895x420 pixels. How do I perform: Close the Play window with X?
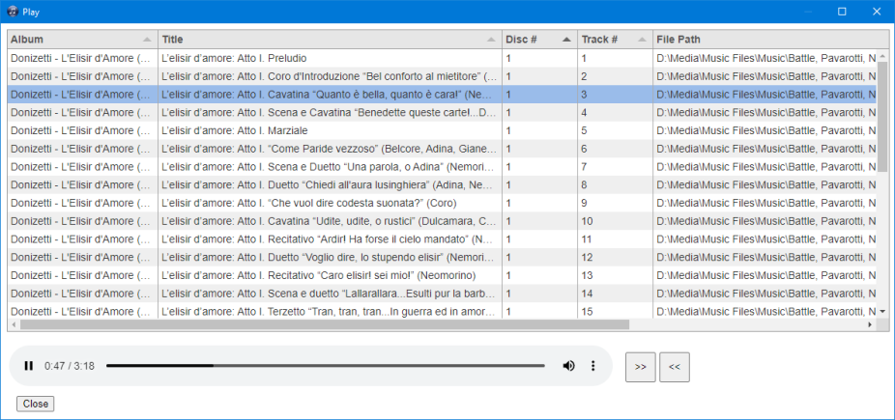pyautogui.click(x=877, y=12)
